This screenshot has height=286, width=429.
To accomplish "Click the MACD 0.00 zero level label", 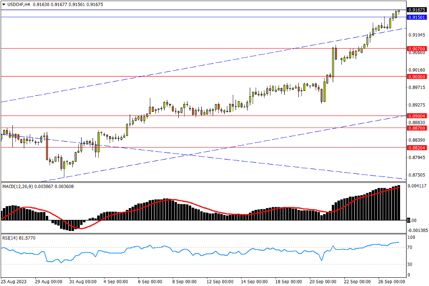I will tap(412, 220).
